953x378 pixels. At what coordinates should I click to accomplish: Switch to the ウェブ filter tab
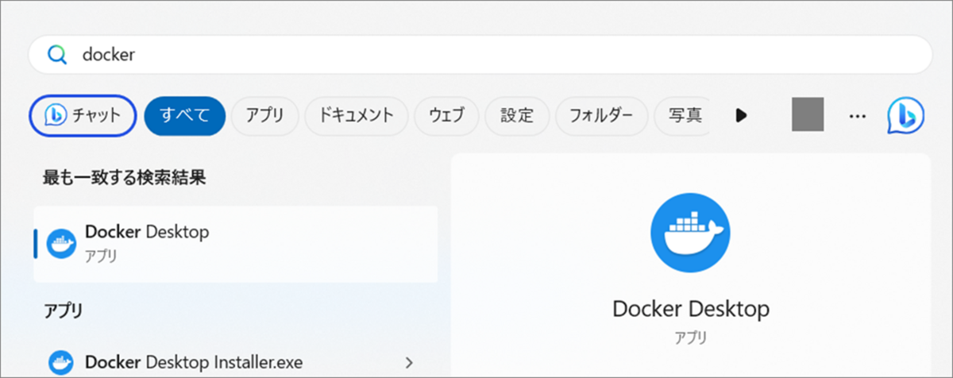click(x=446, y=116)
